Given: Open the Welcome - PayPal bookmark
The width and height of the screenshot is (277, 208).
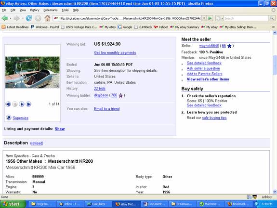Looking at the screenshot, I should click(x=45, y=27).
